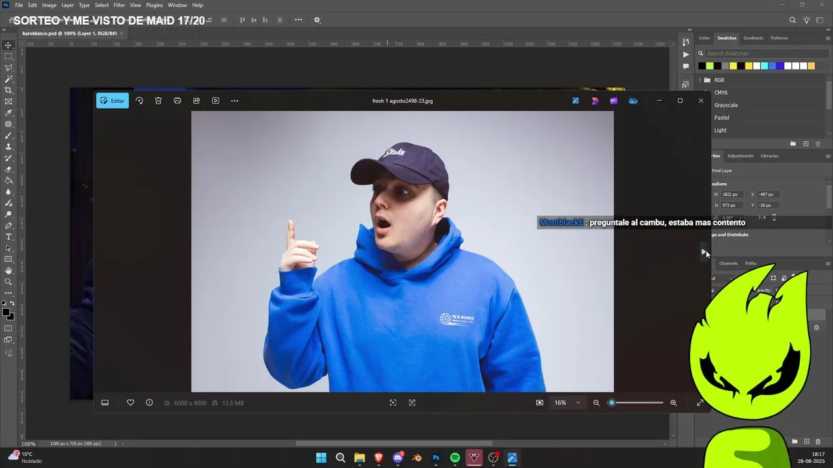The width and height of the screenshot is (833, 468).
Task: Rotate the image in Photos viewer
Action: [x=139, y=101]
